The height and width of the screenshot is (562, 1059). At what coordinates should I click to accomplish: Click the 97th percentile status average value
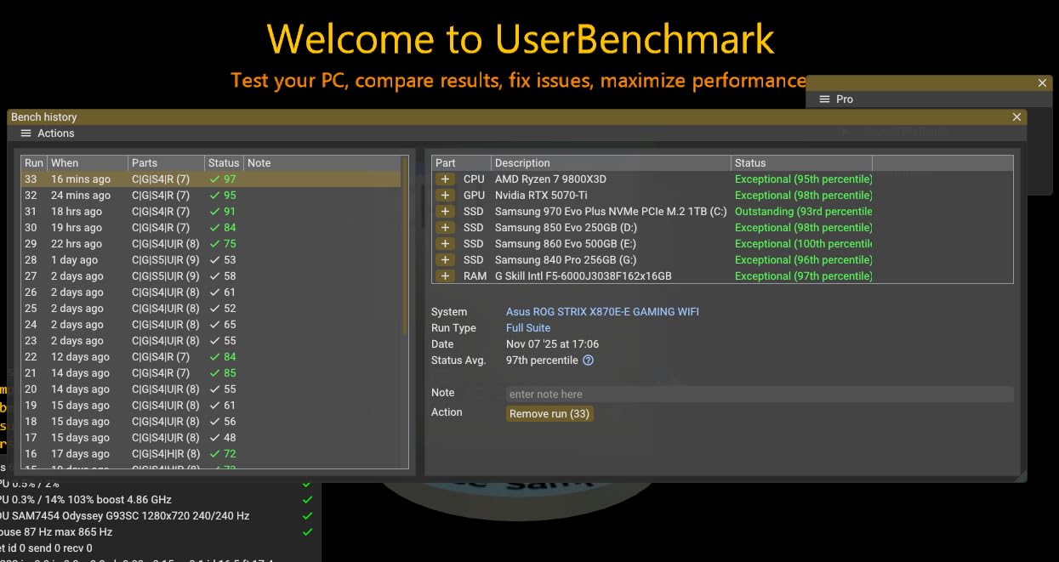[x=542, y=360]
